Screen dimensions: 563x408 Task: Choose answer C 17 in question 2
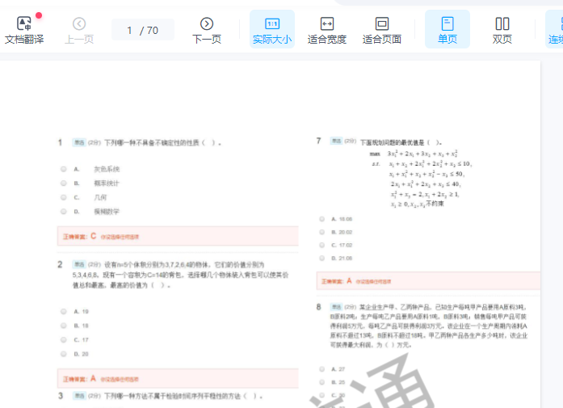(x=64, y=339)
